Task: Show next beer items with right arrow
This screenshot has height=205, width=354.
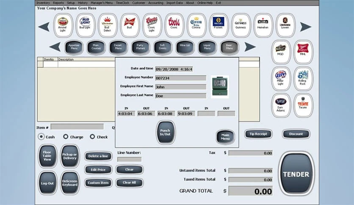Action: [306, 27]
